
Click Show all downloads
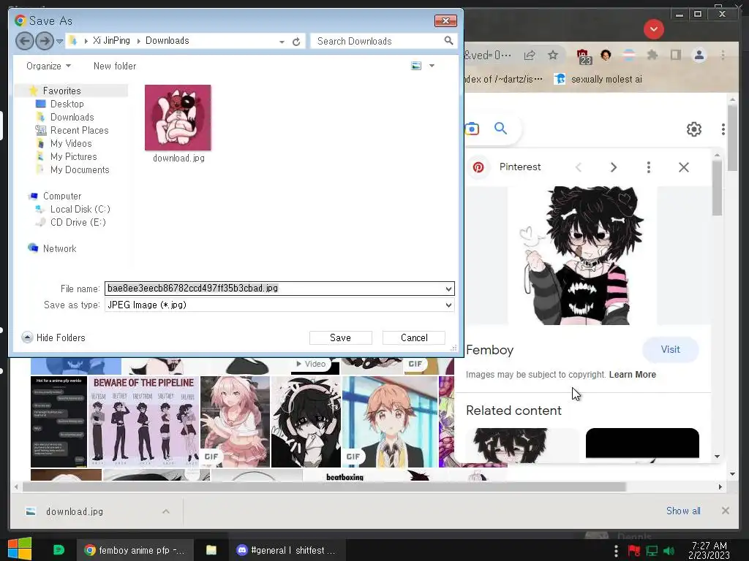683,511
